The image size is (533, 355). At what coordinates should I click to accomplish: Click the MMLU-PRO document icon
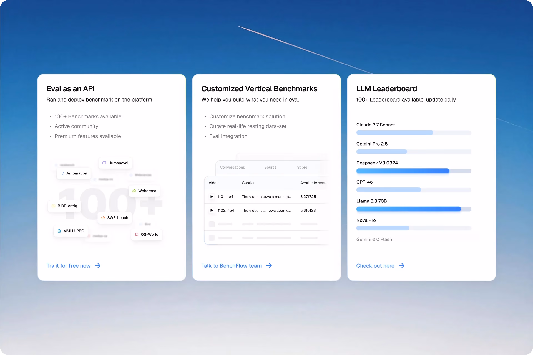59,231
